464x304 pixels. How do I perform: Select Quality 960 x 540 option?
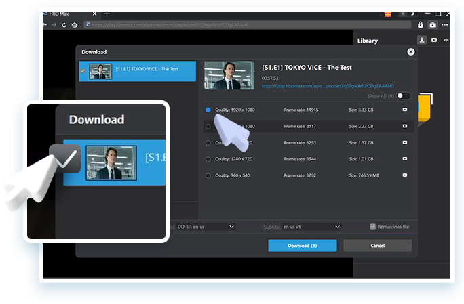point(208,175)
